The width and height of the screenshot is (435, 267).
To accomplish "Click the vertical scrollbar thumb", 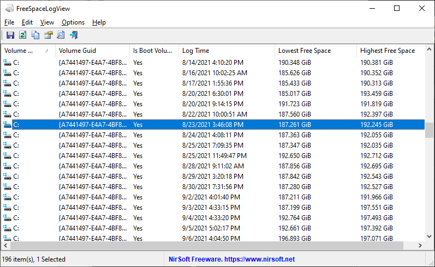I will [x=430, y=130].
